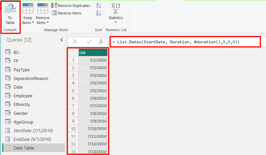Select cell with date 7/7/2010
266x155 pixels.
pos(93,106)
